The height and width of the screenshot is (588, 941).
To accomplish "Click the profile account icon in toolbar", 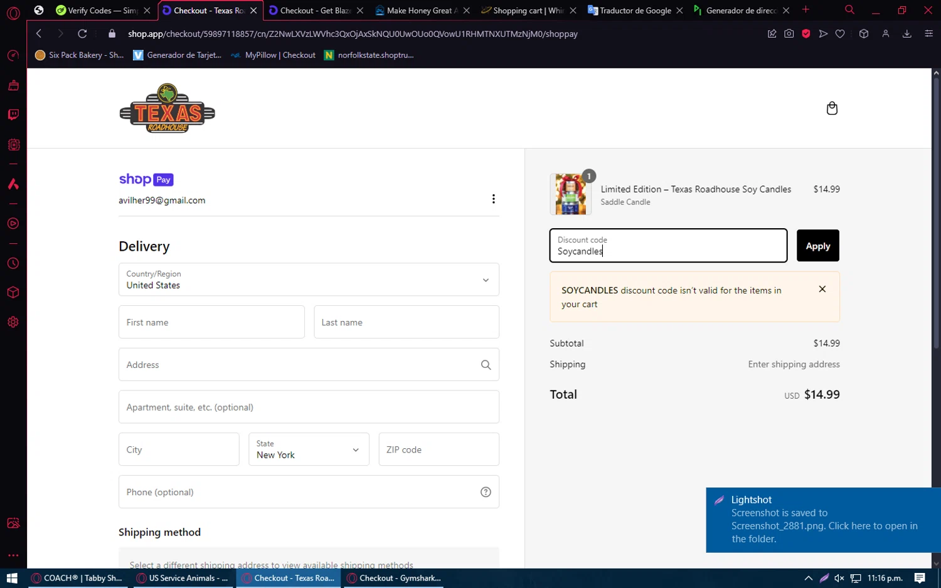I will [x=886, y=34].
